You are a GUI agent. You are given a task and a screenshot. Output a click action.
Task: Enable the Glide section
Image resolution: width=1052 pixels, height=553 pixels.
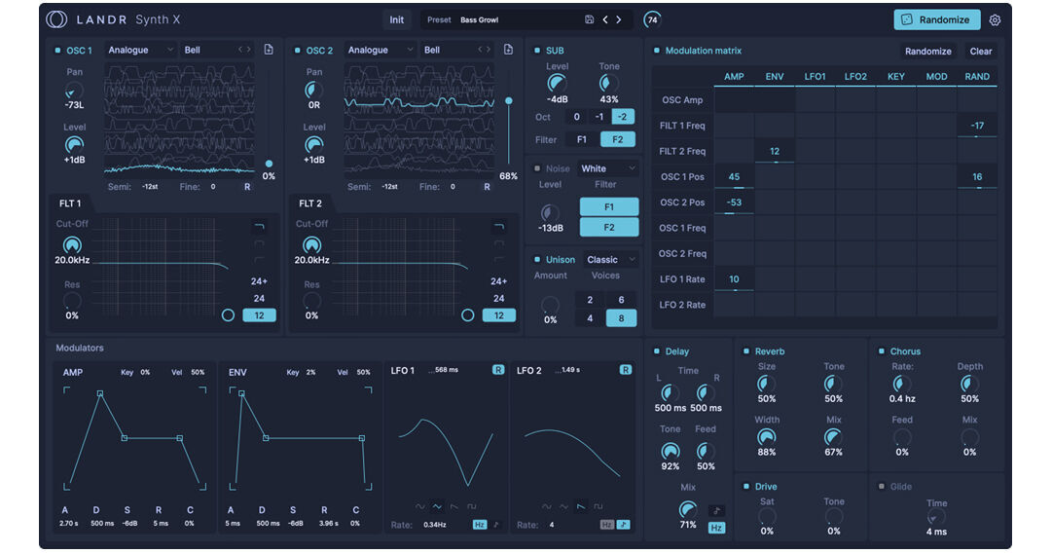click(x=881, y=487)
